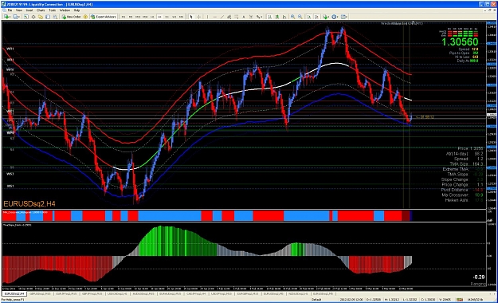
Task: Open the Terminal panel icon
Action: (x=48, y=17)
